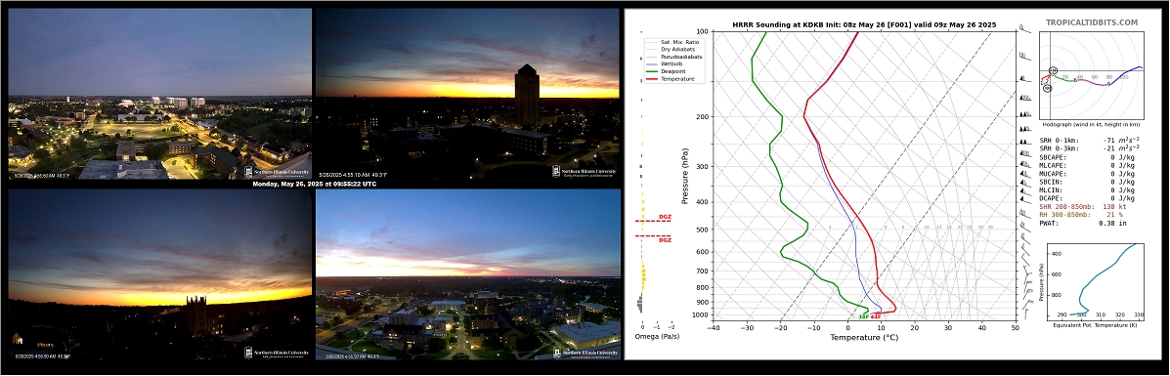Open the top-left campus webcam image
Image resolution: width=1170 pixels, height=376 pixels.
(159, 94)
